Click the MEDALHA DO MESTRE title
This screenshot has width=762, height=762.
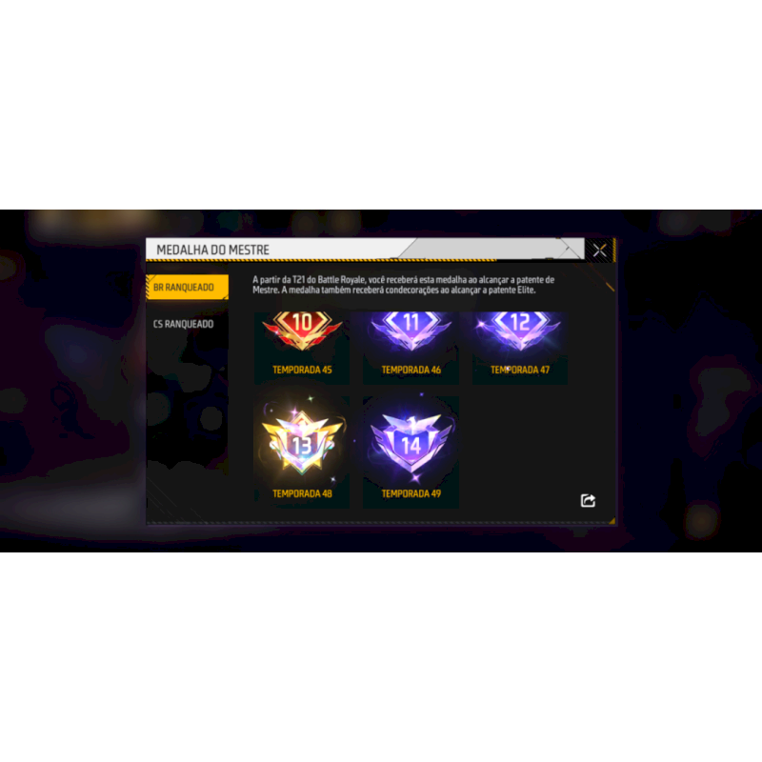(212, 250)
